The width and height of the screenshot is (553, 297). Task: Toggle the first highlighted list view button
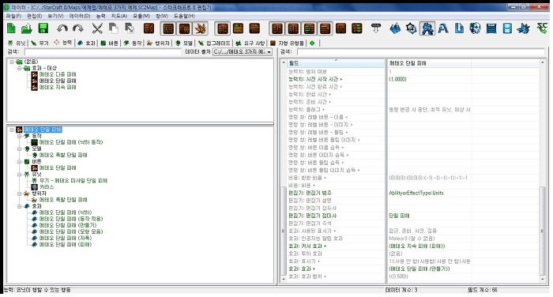[x=168, y=28]
